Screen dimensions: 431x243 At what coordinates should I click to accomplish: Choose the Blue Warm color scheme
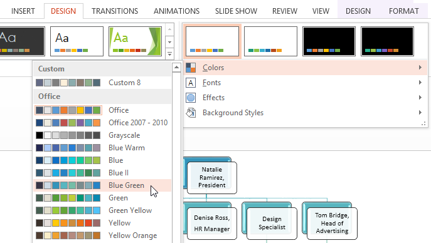pos(102,148)
